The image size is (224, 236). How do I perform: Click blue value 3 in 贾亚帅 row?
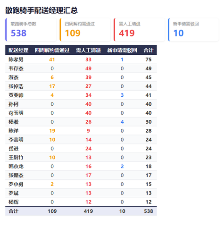click(122, 95)
